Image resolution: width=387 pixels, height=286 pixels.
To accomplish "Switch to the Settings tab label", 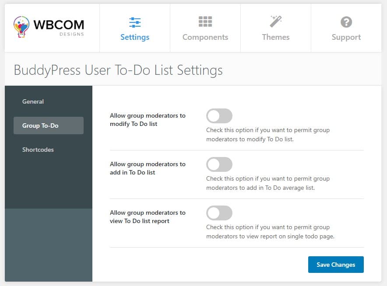I will [x=135, y=37].
